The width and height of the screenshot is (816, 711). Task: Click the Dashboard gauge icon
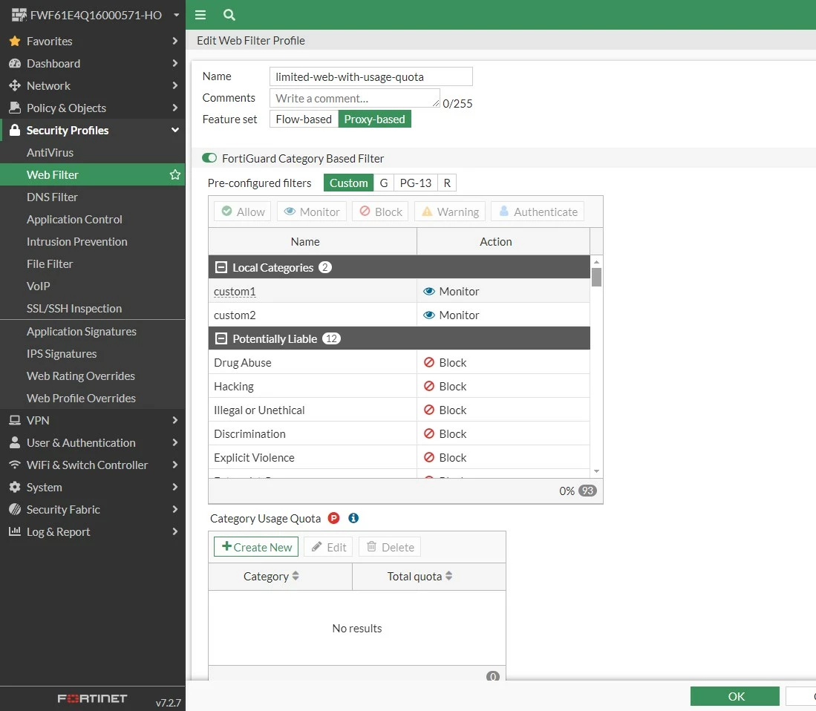click(15, 63)
